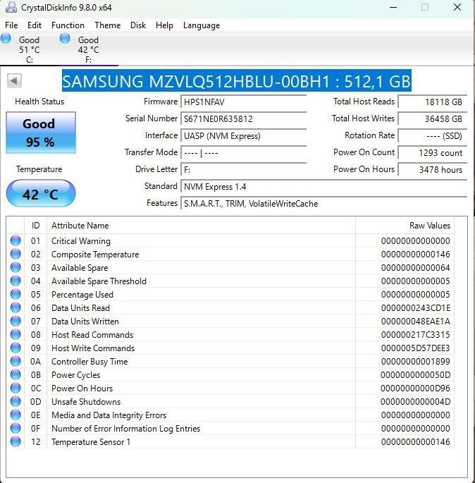Click the Firmware value field HPS1NFAV

pyautogui.click(x=243, y=102)
